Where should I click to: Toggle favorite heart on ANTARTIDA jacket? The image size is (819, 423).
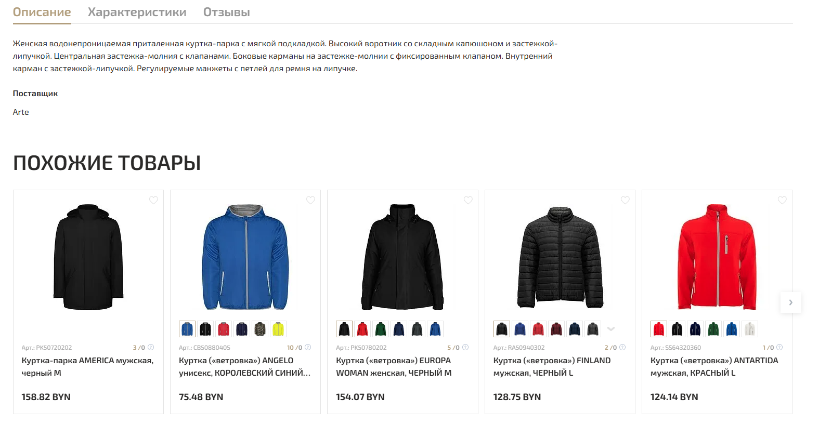coord(782,200)
